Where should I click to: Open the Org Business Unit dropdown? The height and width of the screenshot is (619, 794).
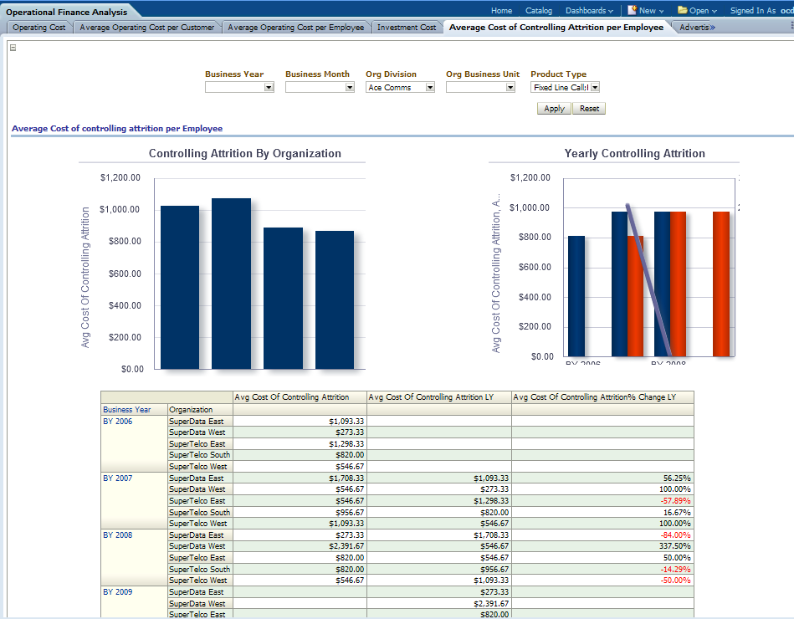point(510,88)
